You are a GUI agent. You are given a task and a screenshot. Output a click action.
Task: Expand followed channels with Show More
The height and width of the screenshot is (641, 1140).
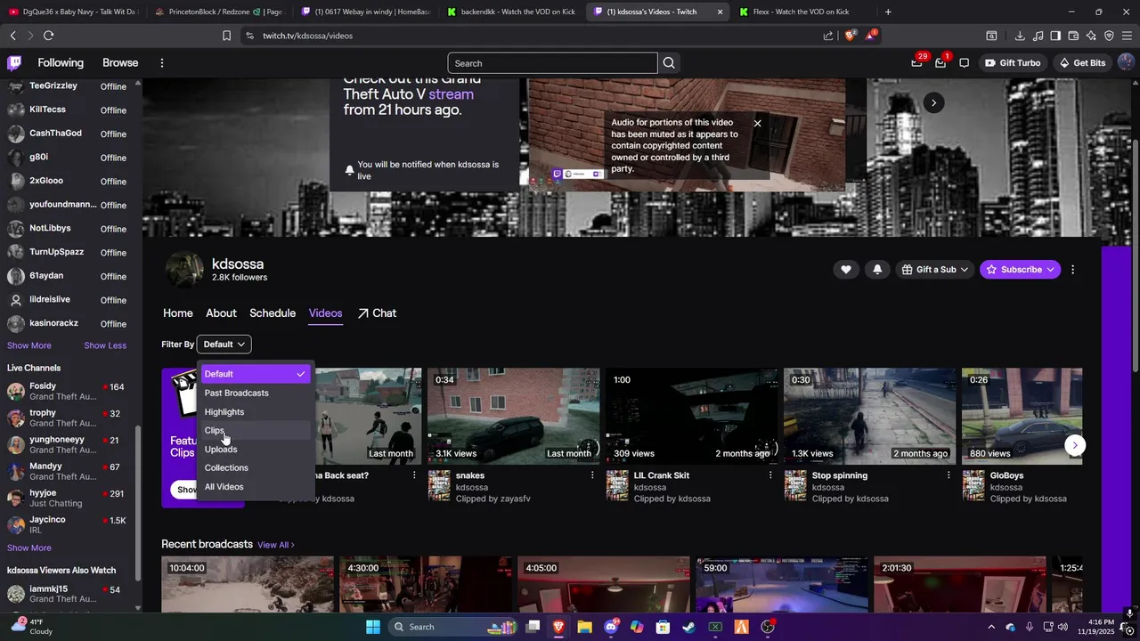[x=29, y=345]
